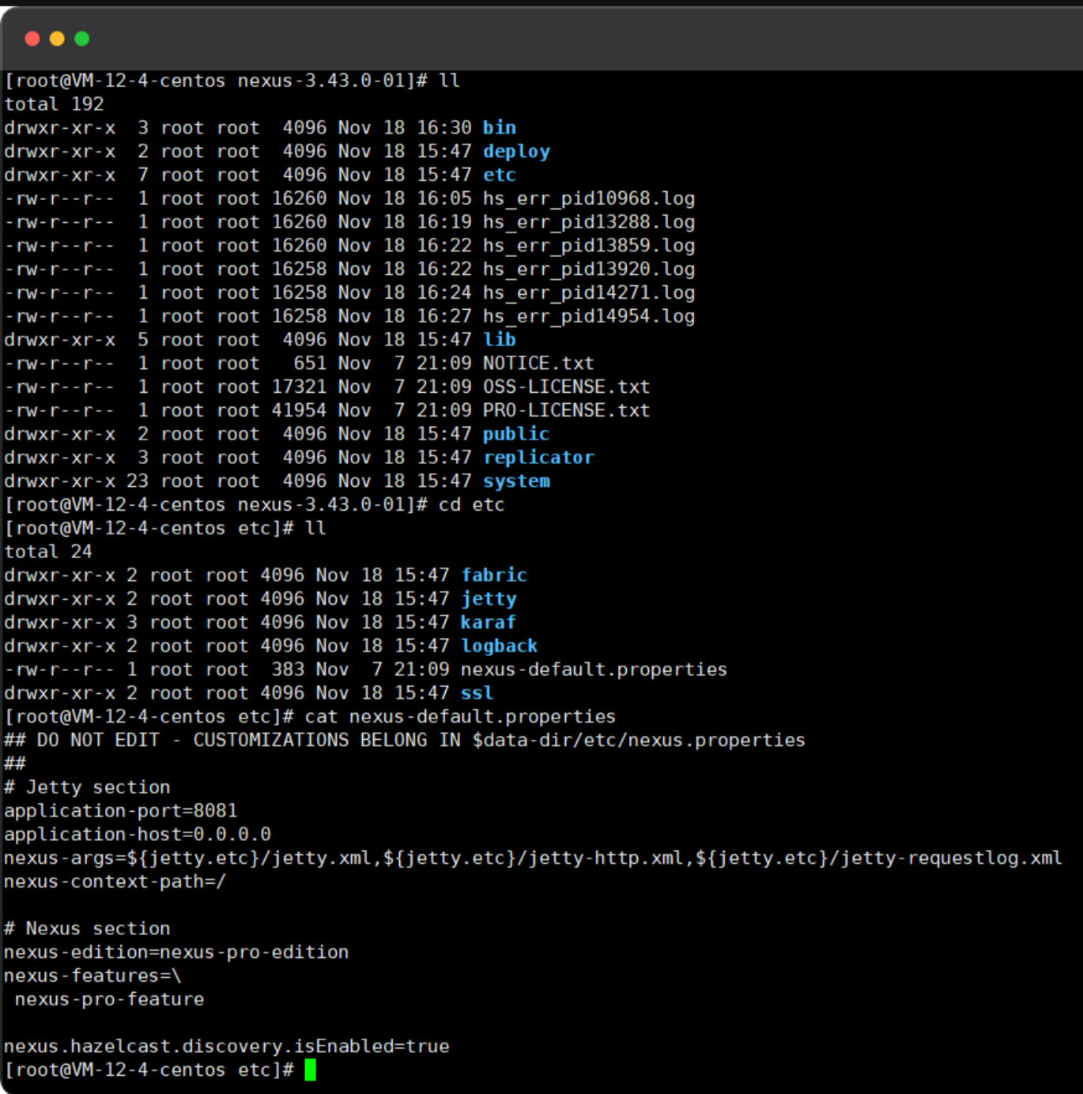Click nexus-default.properties in the etc listing
This screenshot has height=1094, width=1083.
pos(594,670)
